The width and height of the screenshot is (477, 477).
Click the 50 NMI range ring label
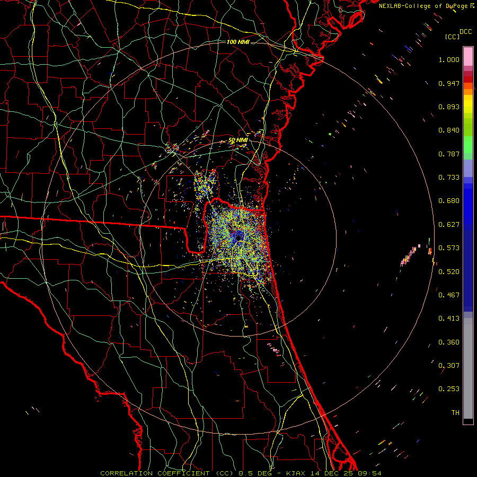238,140
